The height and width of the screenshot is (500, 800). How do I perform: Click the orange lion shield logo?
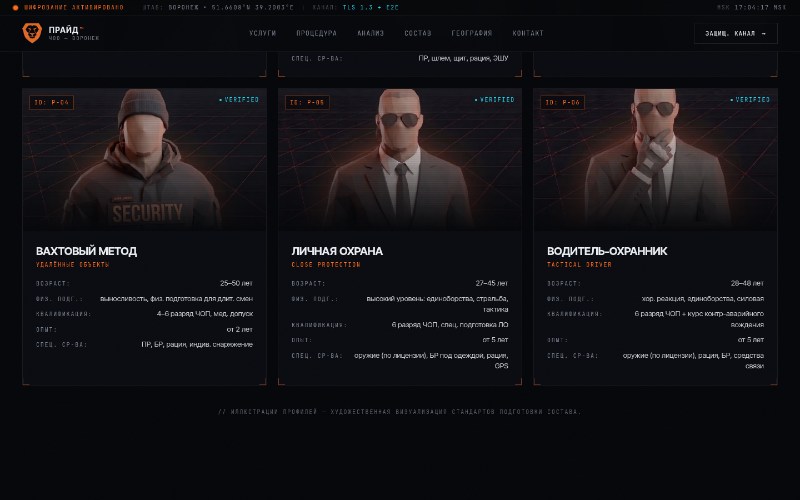click(x=32, y=33)
